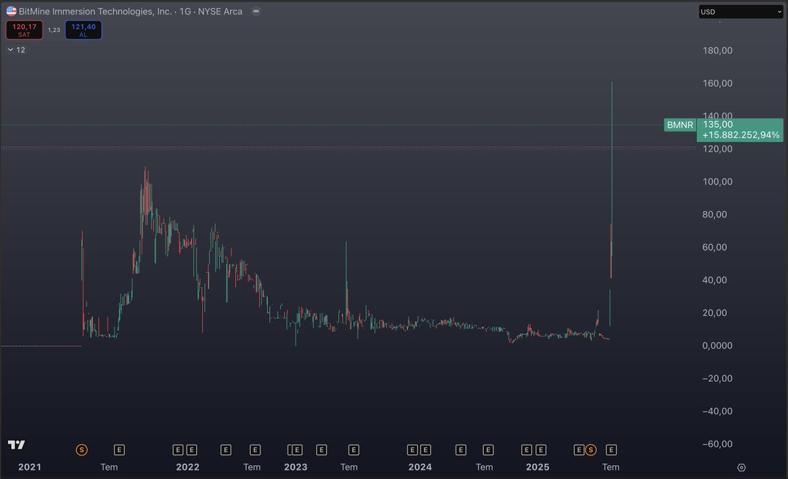Click the E earnings marker near Tem 2023
The image size is (788, 479).
[x=353, y=450]
